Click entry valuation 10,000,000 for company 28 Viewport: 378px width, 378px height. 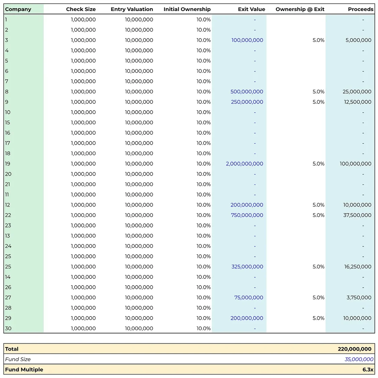139,308
